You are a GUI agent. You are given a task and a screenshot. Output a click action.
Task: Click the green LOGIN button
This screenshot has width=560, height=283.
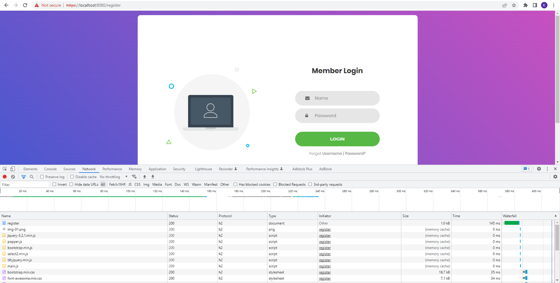(337, 139)
